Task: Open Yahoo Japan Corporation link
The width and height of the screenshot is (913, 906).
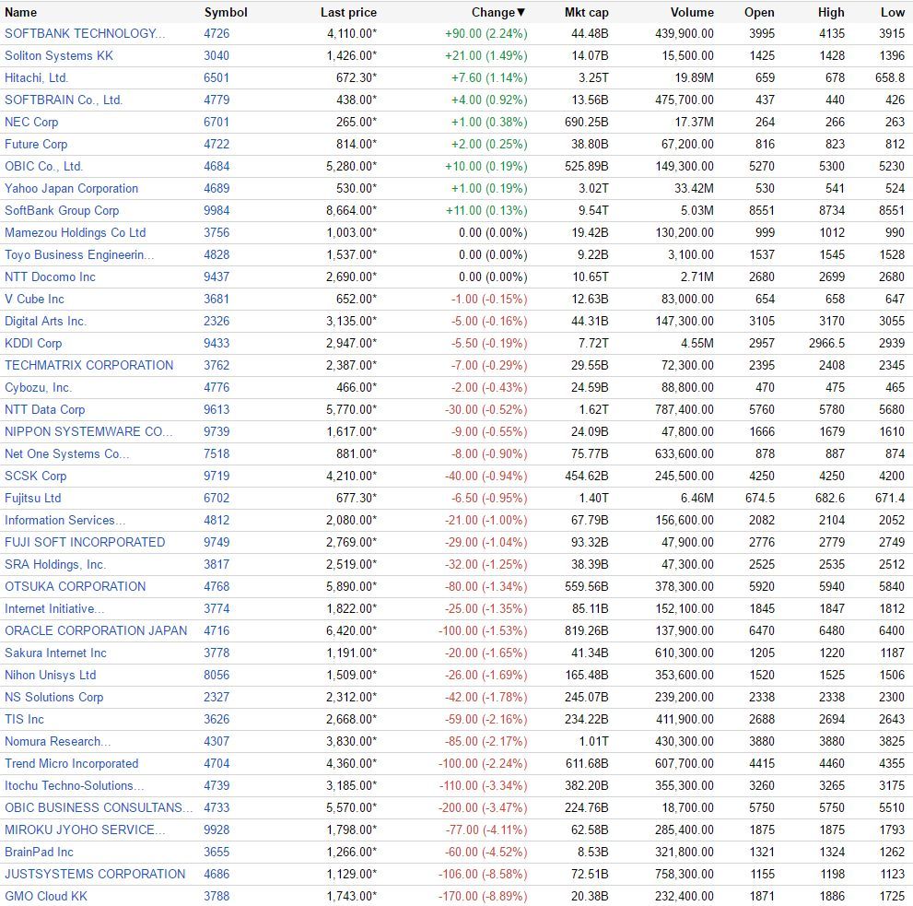Action: pyautogui.click(x=72, y=189)
